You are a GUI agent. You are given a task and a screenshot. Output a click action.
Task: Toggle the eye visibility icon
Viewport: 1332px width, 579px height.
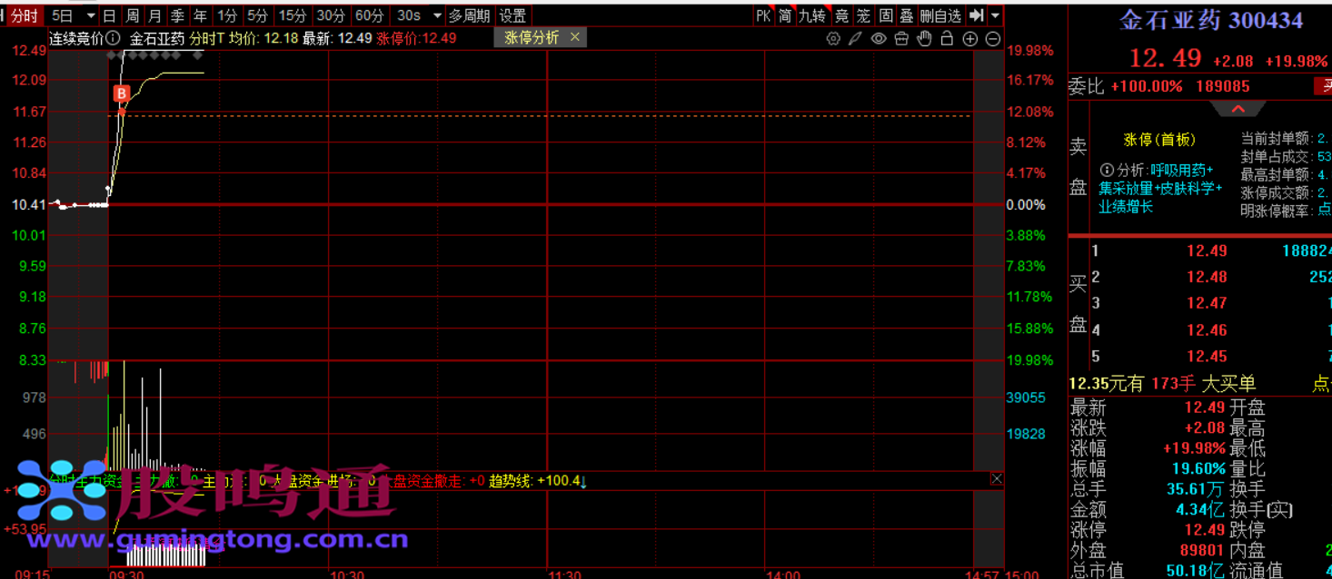[x=879, y=38]
